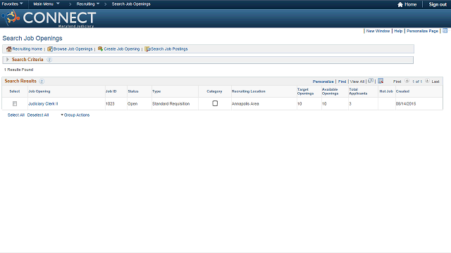Click the zoom grid popup icon
Image resolution: width=451 pixels, height=253 pixels.
tap(371, 81)
